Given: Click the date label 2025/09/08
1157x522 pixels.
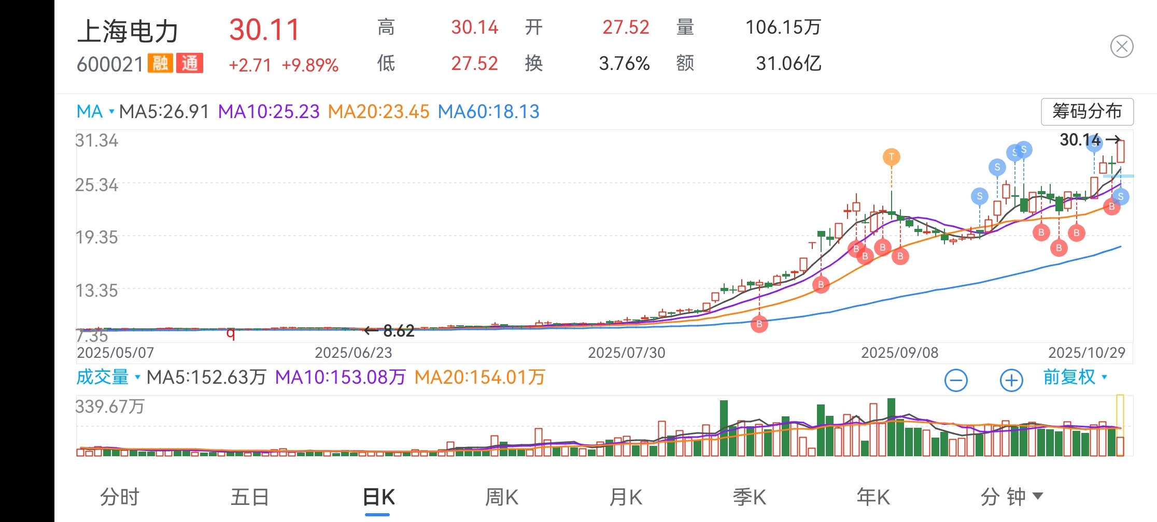Looking at the screenshot, I should [900, 353].
